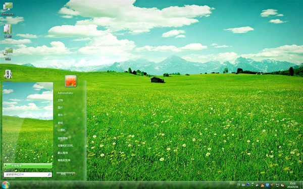
Task: Click the magnifier icon in search box
Action: [49, 174]
